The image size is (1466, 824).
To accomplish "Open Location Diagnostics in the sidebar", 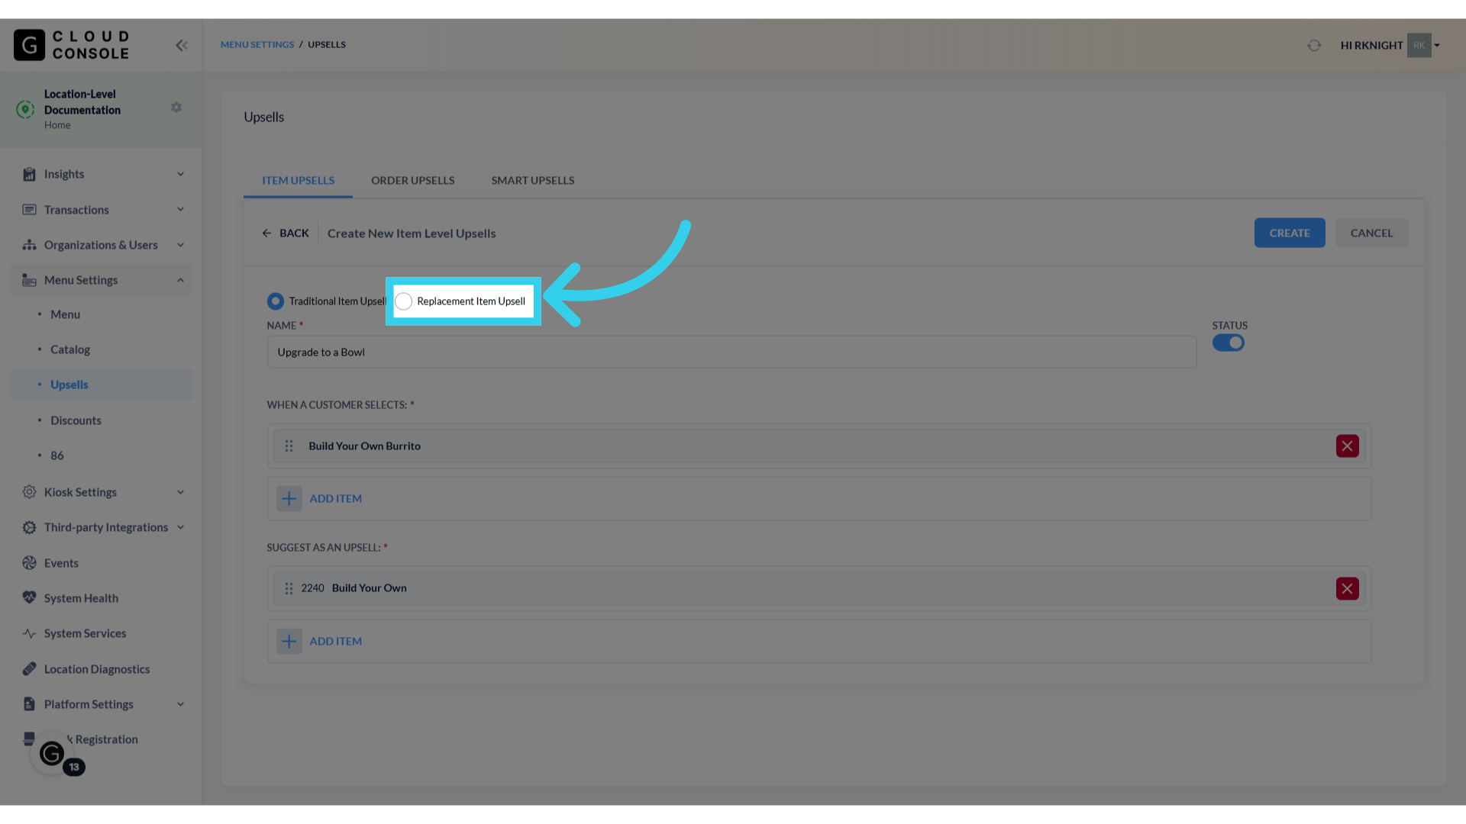I will (x=97, y=669).
